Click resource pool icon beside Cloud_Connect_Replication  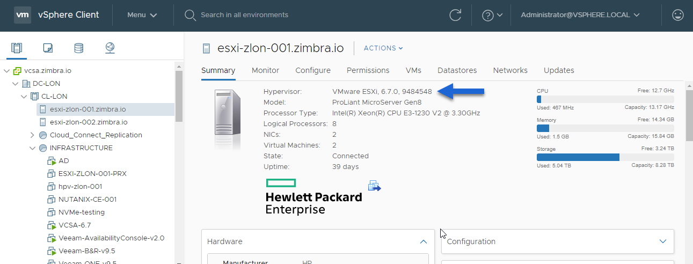coord(43,135)
